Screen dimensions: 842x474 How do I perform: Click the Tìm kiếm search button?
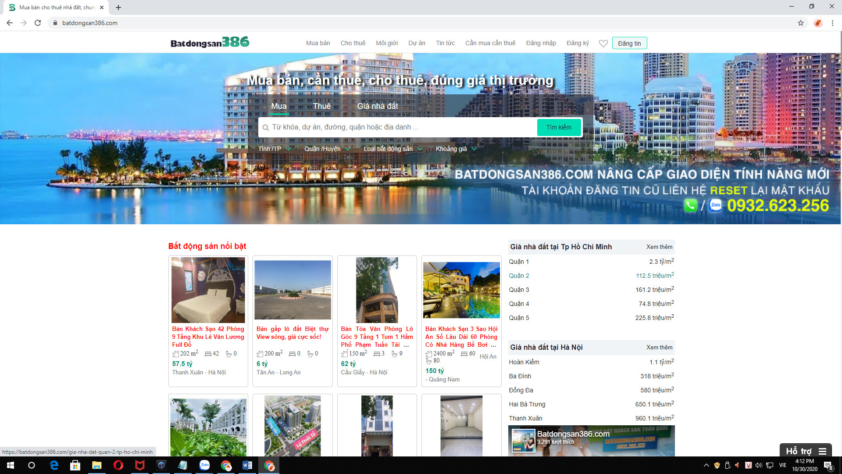pyautogui.click(x=559, y=127)
